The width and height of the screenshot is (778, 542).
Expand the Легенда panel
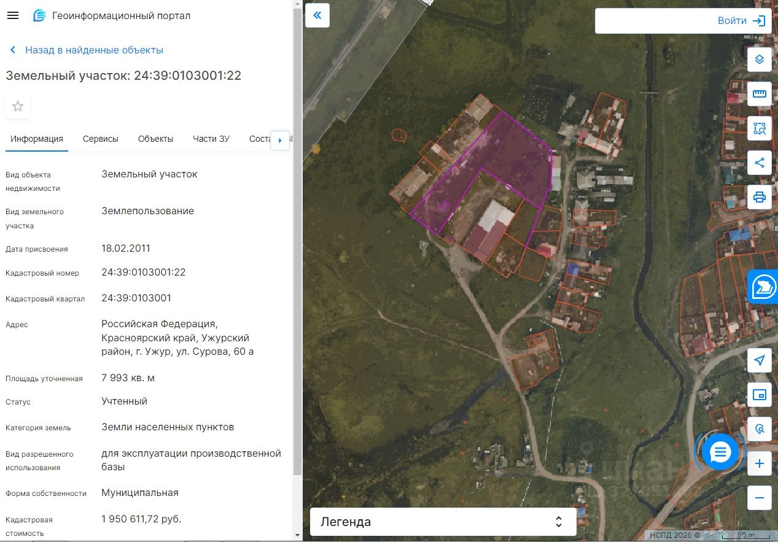(x=443, y=522)
